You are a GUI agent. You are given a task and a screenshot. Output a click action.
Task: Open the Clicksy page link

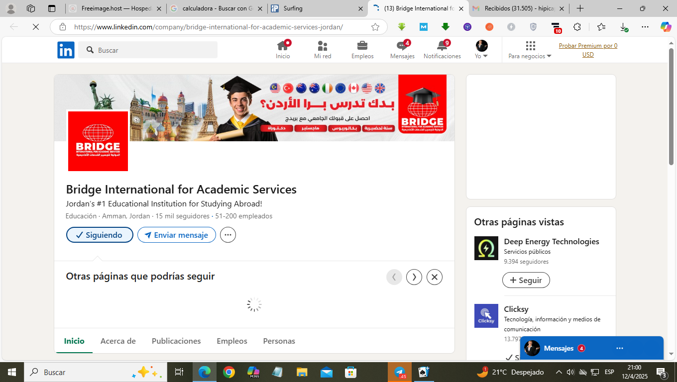[516, 309]
